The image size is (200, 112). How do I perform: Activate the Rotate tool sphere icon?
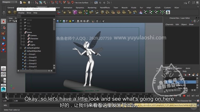(x=3, y=44)
